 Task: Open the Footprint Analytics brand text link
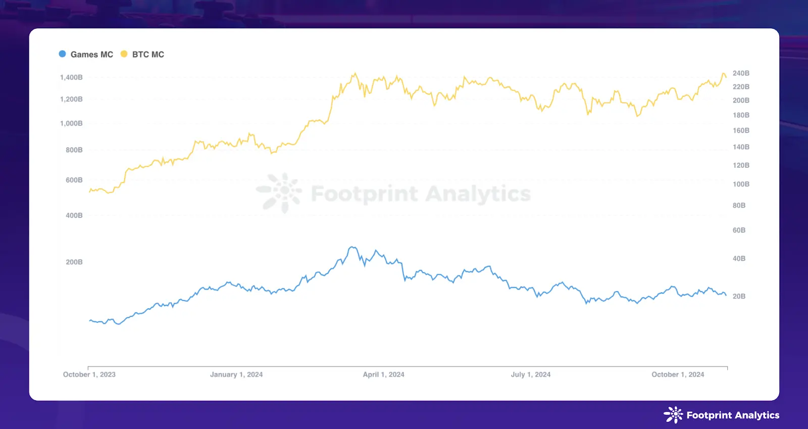coord(733,415)
